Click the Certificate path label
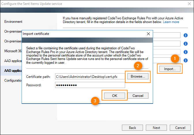The image size is (194, 135). pos(38,77)
